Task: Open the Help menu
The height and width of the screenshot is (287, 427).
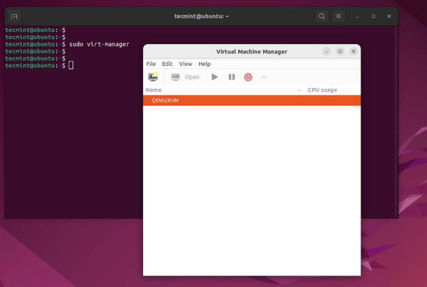Action: coord(205,64)
